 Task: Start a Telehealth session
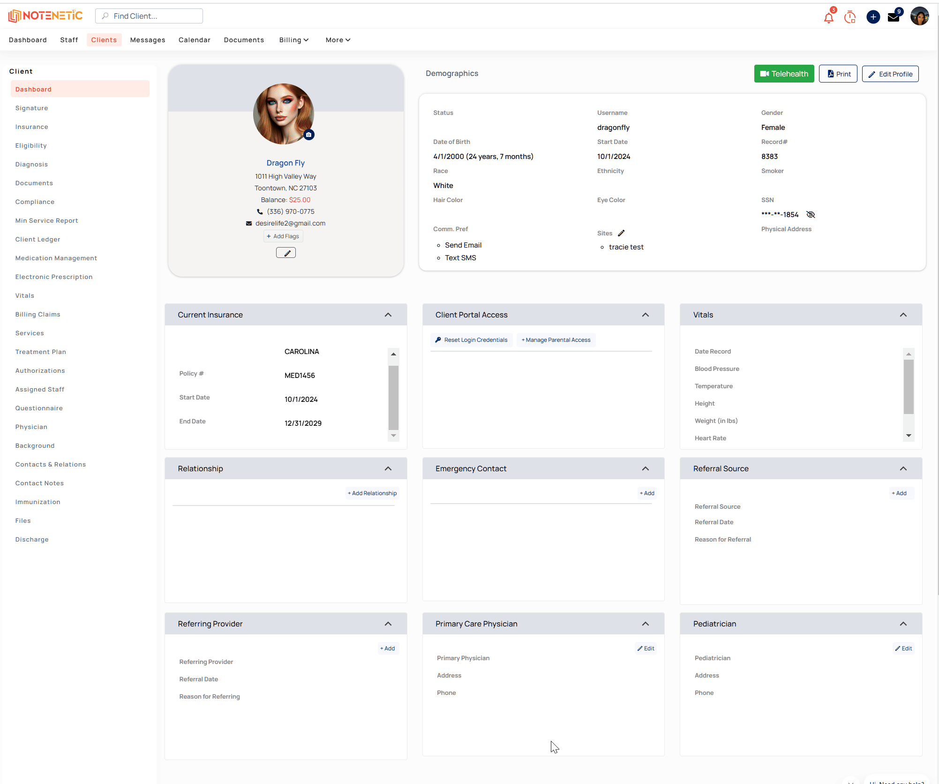pos(784,74)
